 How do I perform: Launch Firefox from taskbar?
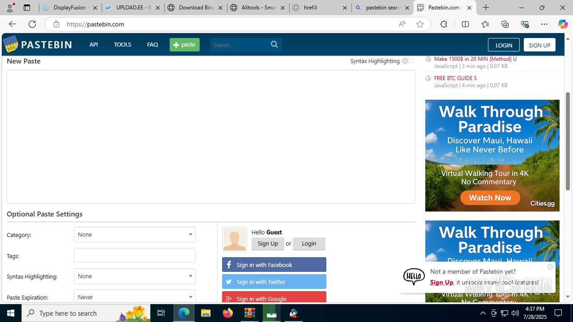[x=227, y=313]
